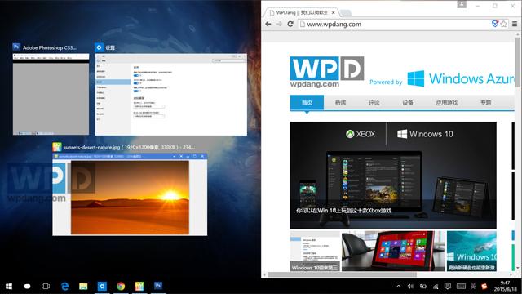Click Chrome's forward navigation arrow

point(279,24)
